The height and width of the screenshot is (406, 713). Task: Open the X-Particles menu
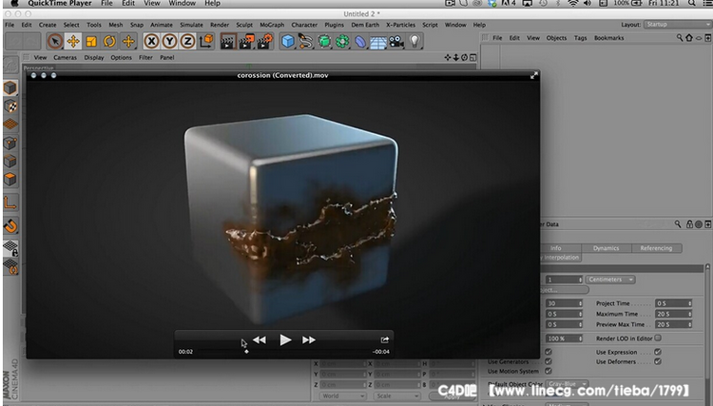tap(400, 25)
